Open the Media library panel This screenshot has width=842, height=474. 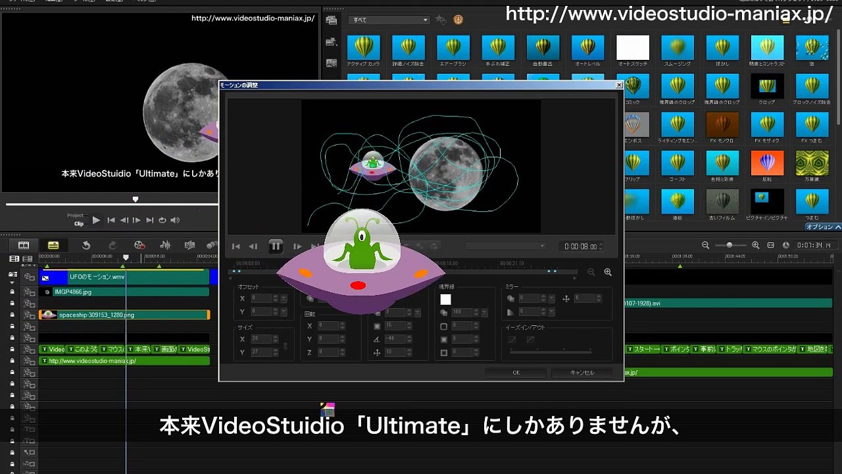pos(332,20)
